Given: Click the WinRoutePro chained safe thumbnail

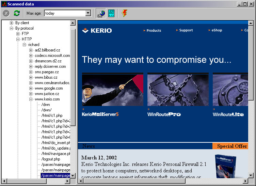Looking at the screenshot, I should click(178, 89).
